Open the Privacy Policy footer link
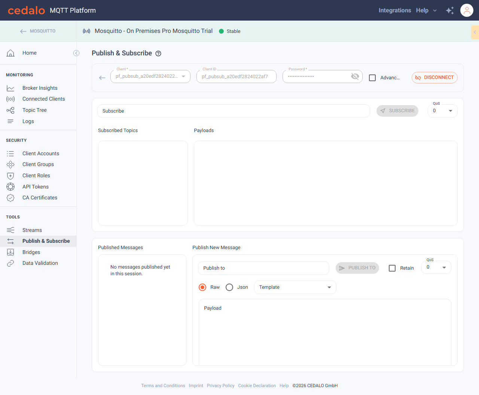This screenshot has width=479, height=395. 221,386
